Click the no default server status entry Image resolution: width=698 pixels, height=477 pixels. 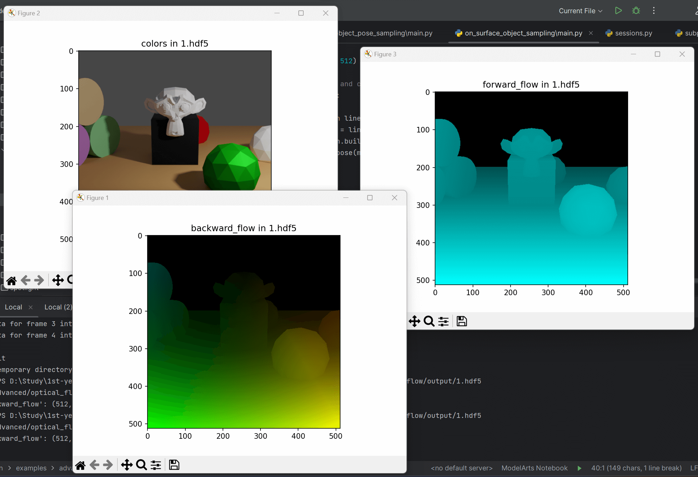[x=462, y=468]
